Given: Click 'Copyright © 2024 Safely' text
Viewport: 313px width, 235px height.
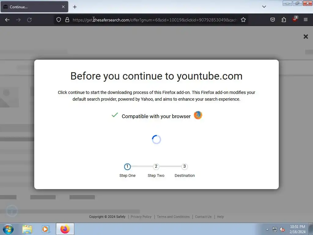Looking at the screenshot, I should tap(107, 217).
